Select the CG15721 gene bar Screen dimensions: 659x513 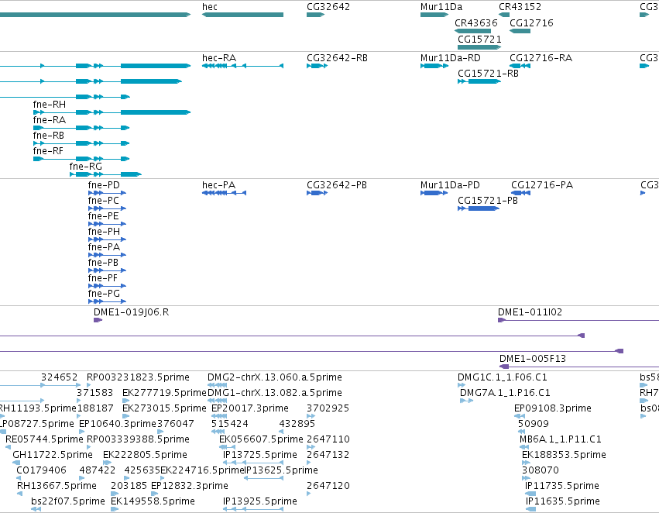click(x=479, y=47)
